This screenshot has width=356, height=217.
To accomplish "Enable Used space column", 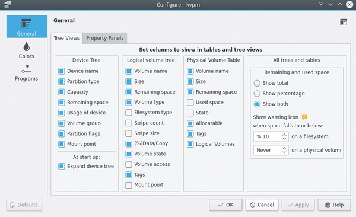I will pos(190,103).
